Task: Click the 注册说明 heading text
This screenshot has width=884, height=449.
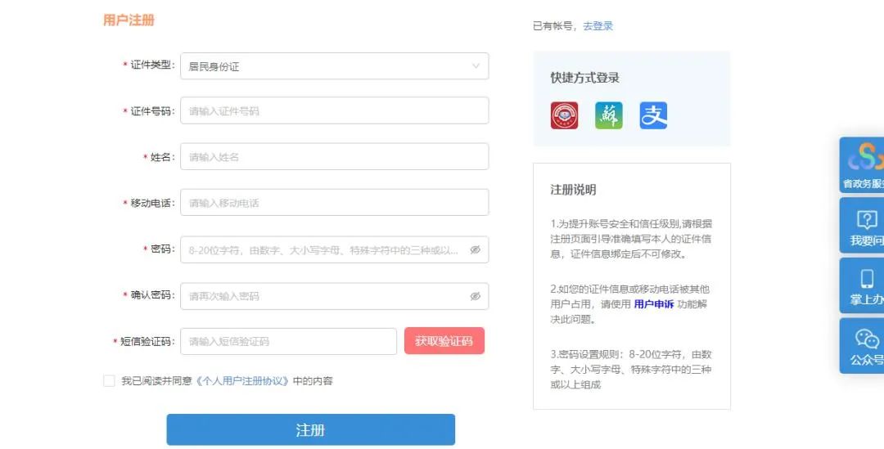Action: 573,190
